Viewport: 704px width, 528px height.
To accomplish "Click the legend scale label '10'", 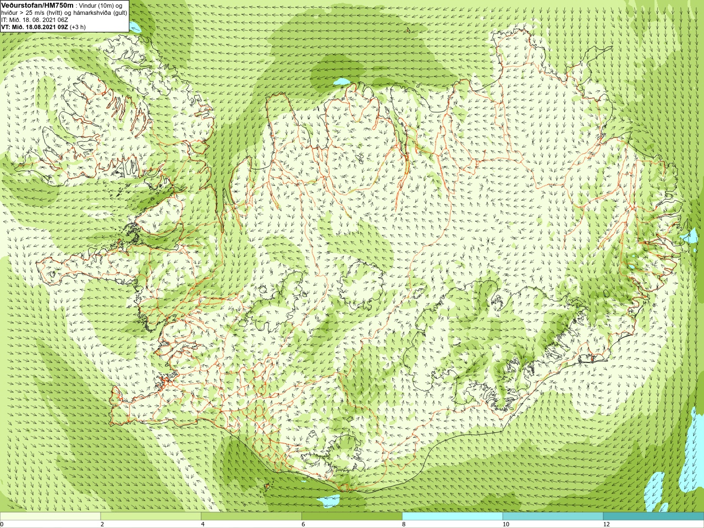I will (506, 524).
